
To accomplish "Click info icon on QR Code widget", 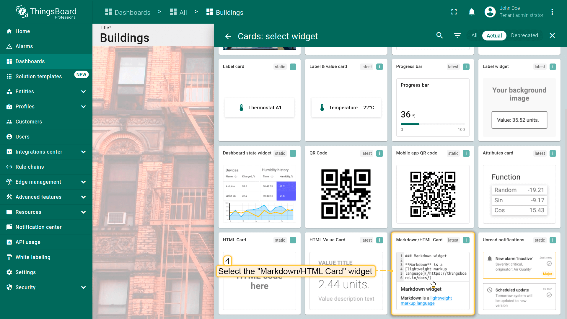I will (x=379, y=153).
